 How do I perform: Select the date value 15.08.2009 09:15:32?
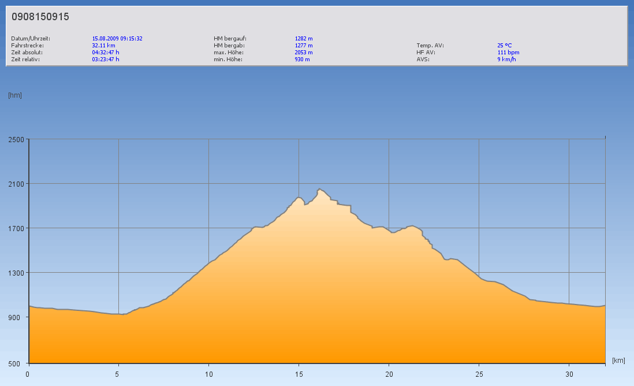pyautogui.click(x=117, y=39)
